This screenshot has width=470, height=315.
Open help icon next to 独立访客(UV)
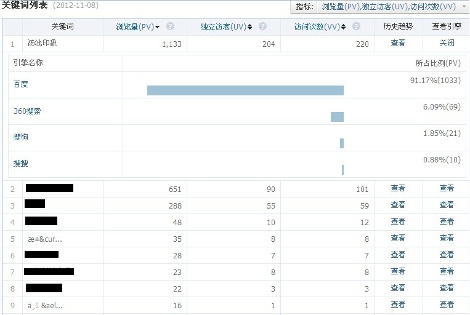(262, 26)
